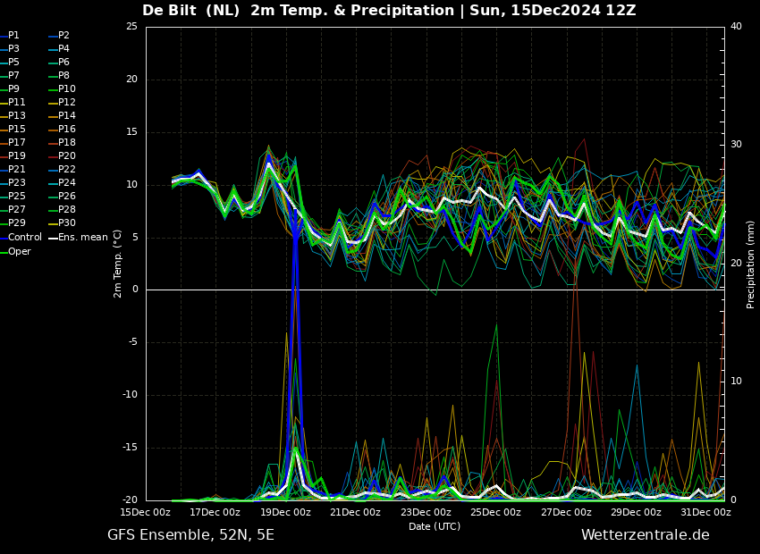Select the P2 legend entry
This screenshot has width=760, height=554.
[63, 36]
